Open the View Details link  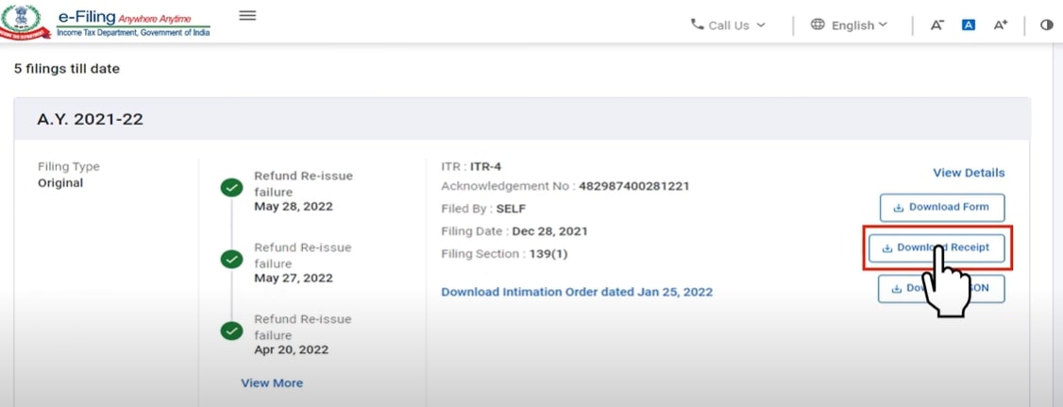[969, 173]
